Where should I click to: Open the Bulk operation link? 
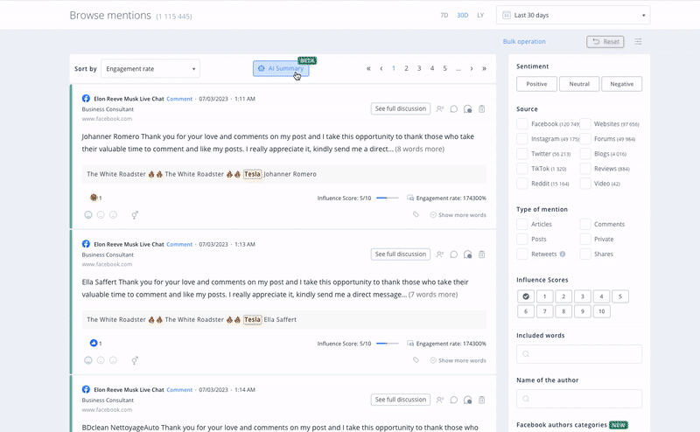[524, 42]
